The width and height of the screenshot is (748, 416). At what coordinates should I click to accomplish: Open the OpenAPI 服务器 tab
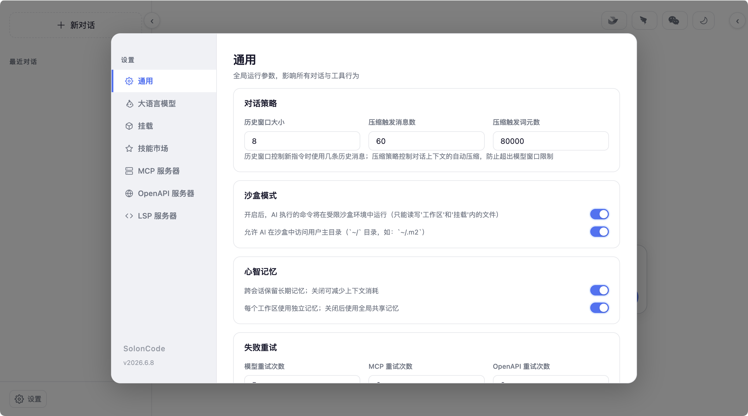pos(164,193)
